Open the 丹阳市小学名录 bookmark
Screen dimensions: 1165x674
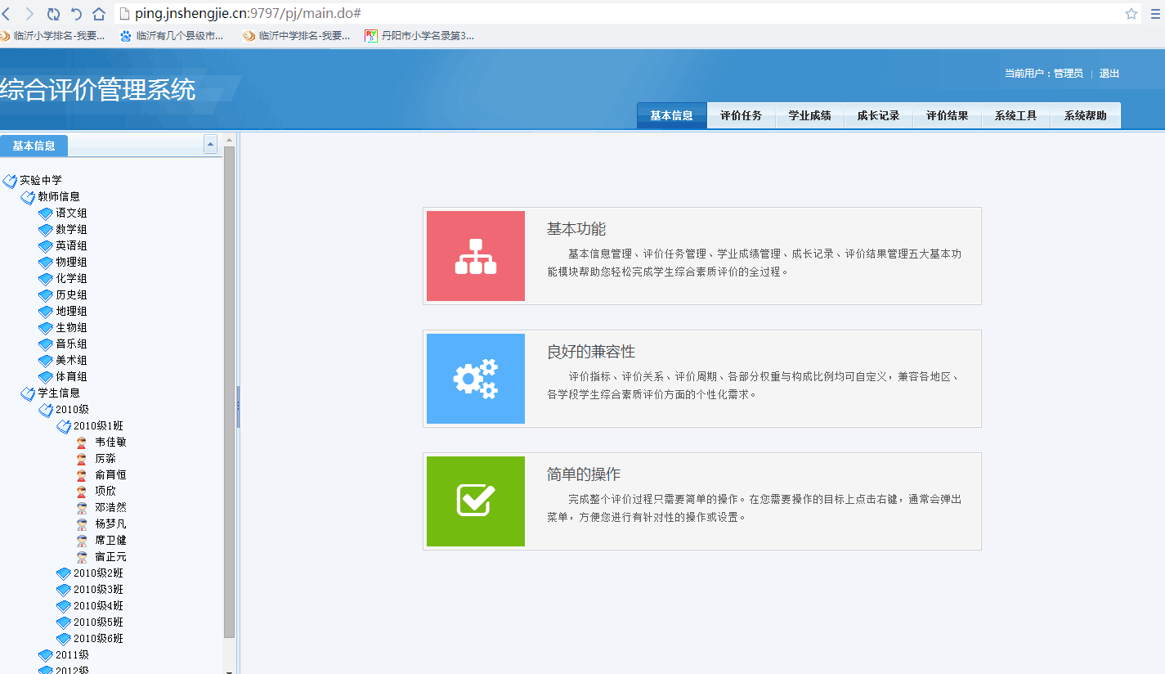click(x=419, y=36)
